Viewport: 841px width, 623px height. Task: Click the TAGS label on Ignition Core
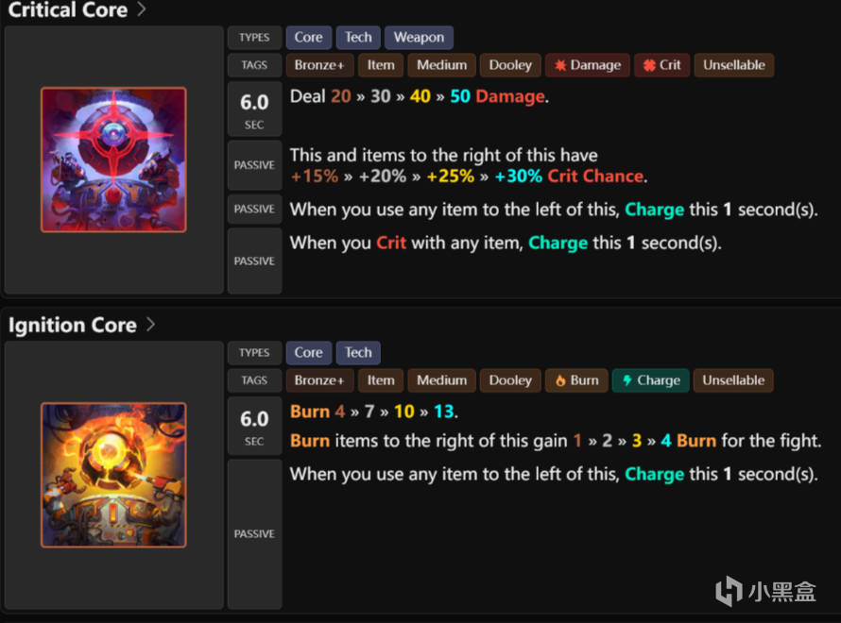(255, 380)
